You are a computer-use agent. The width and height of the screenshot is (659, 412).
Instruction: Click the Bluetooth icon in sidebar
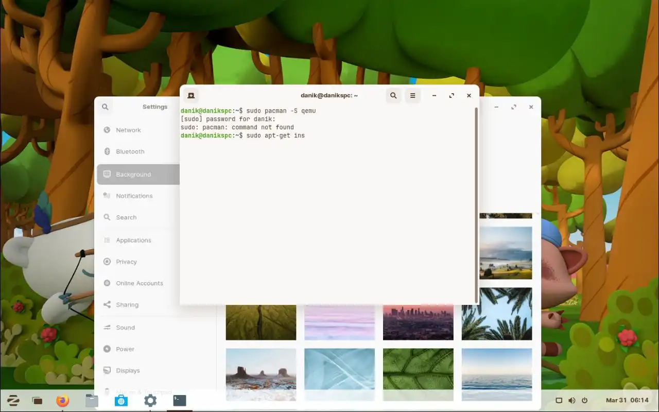[107, 151]
